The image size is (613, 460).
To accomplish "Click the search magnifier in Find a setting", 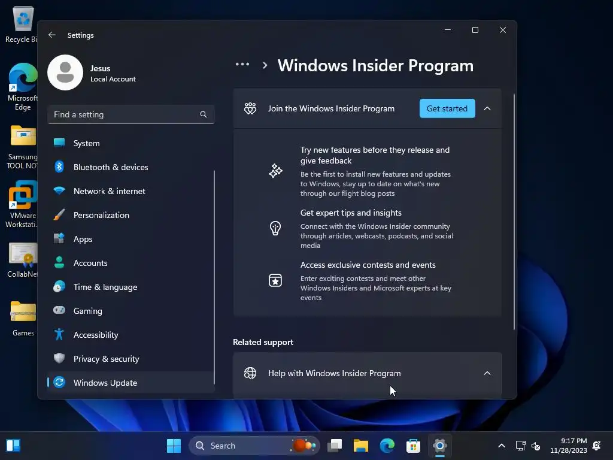I will (x=204, y=114).
